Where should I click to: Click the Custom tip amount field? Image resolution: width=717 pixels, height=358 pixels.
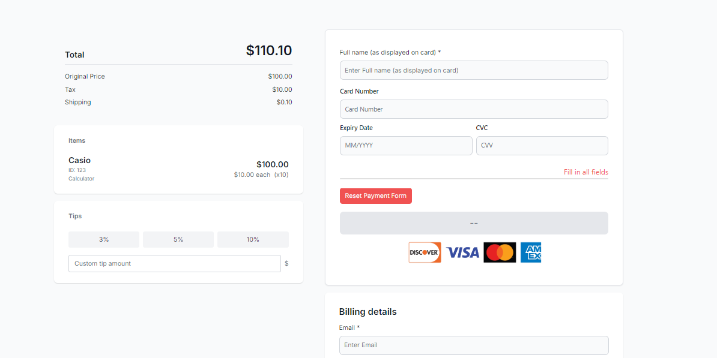(x=174, y=263)
